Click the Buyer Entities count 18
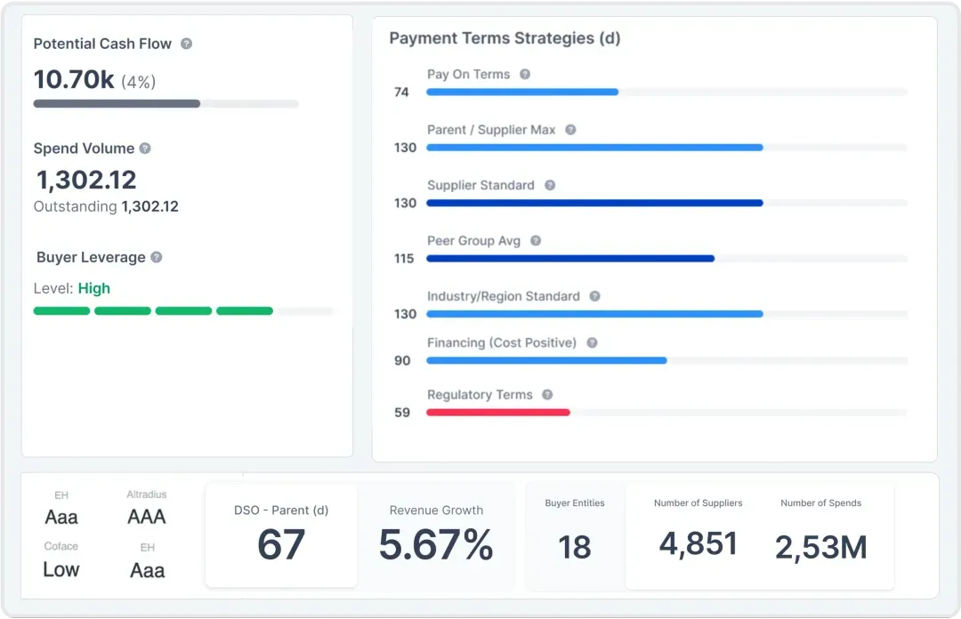961x619 pixels. coord(575,546)
